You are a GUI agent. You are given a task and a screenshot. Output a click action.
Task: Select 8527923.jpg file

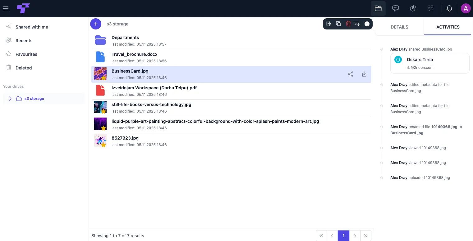(231, 141)
